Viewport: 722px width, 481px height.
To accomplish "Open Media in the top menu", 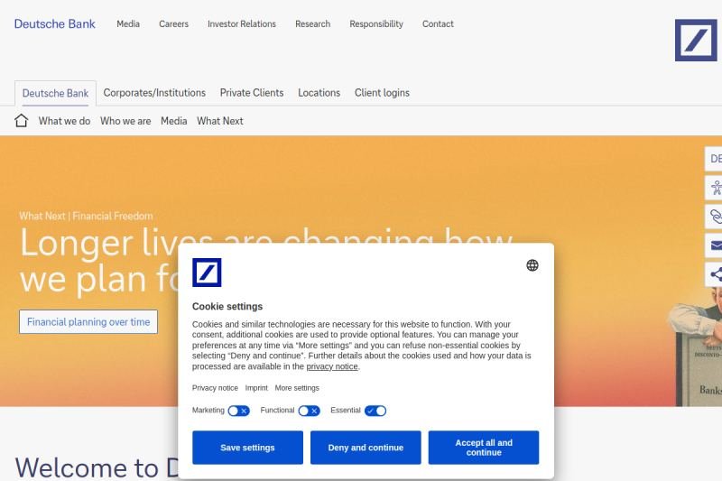I will [128, 24].
